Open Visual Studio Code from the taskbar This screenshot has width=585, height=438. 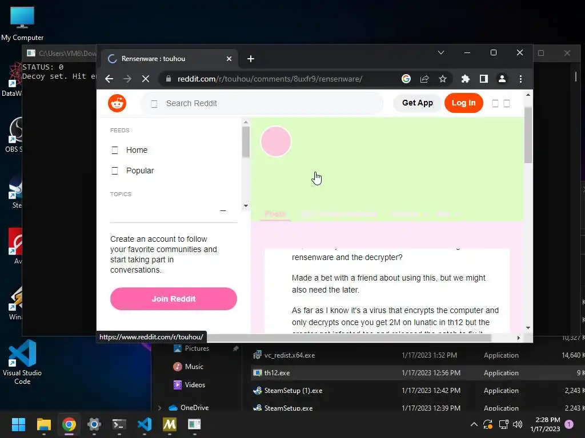[145, 424]
